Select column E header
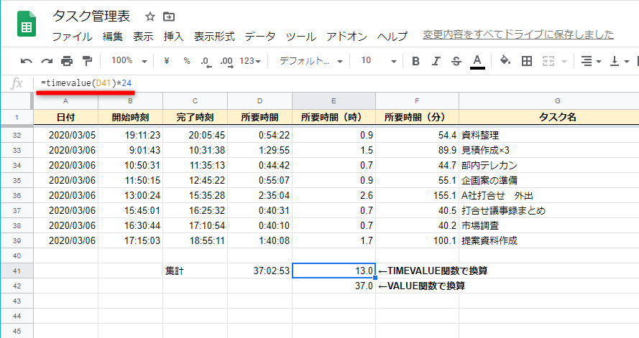The height and width of the screenshot is (338, 639). (334, 101)
